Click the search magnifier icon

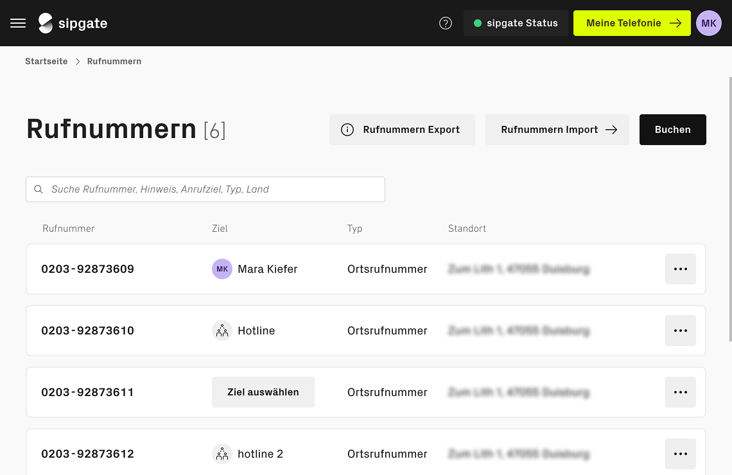pyautogui.click(x=39, y=189)
